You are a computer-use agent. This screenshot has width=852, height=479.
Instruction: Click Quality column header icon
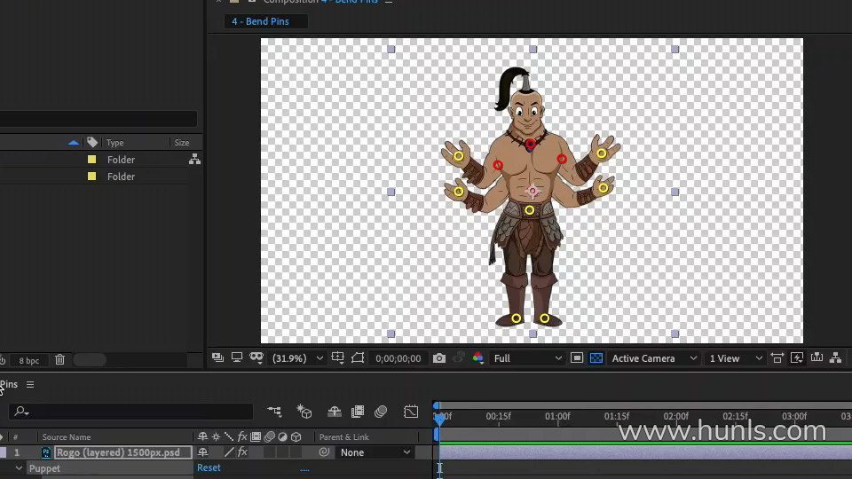[x=229, y=436]
